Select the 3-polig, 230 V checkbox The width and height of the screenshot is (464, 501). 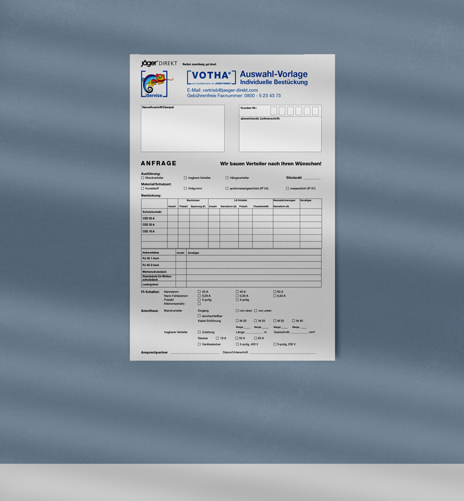(x=274, y=344)
